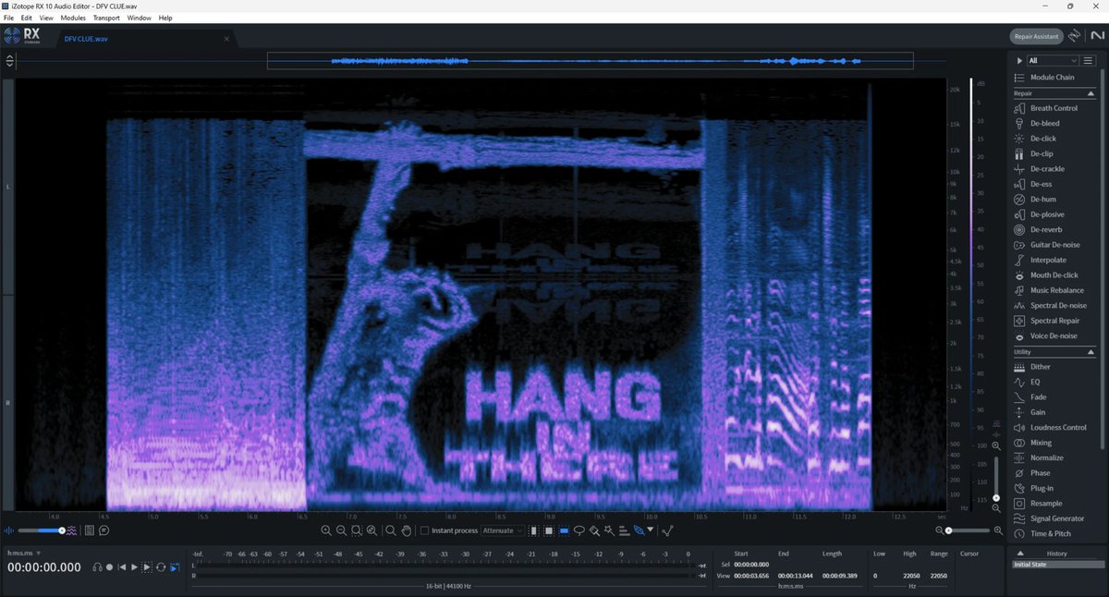The width and height of the screenshot is (1109, 597).
Task: Click the zoom in magnifier icon
Action: [x=326, y=530]
